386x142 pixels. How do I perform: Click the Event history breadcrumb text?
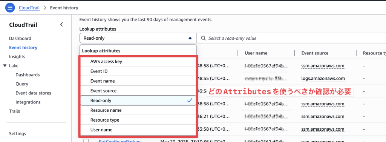coord(64,8)
